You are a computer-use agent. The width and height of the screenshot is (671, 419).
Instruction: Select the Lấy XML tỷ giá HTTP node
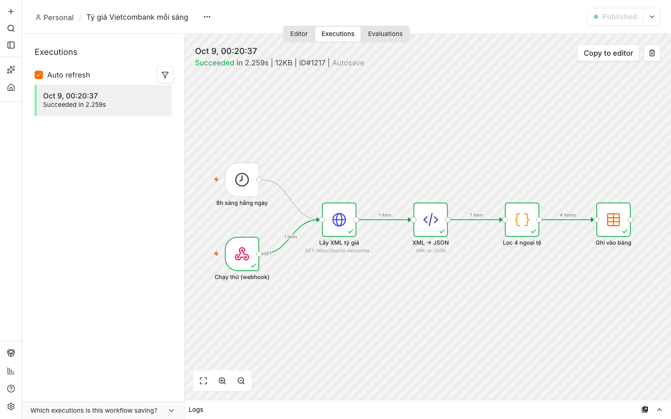coord(339,220)
